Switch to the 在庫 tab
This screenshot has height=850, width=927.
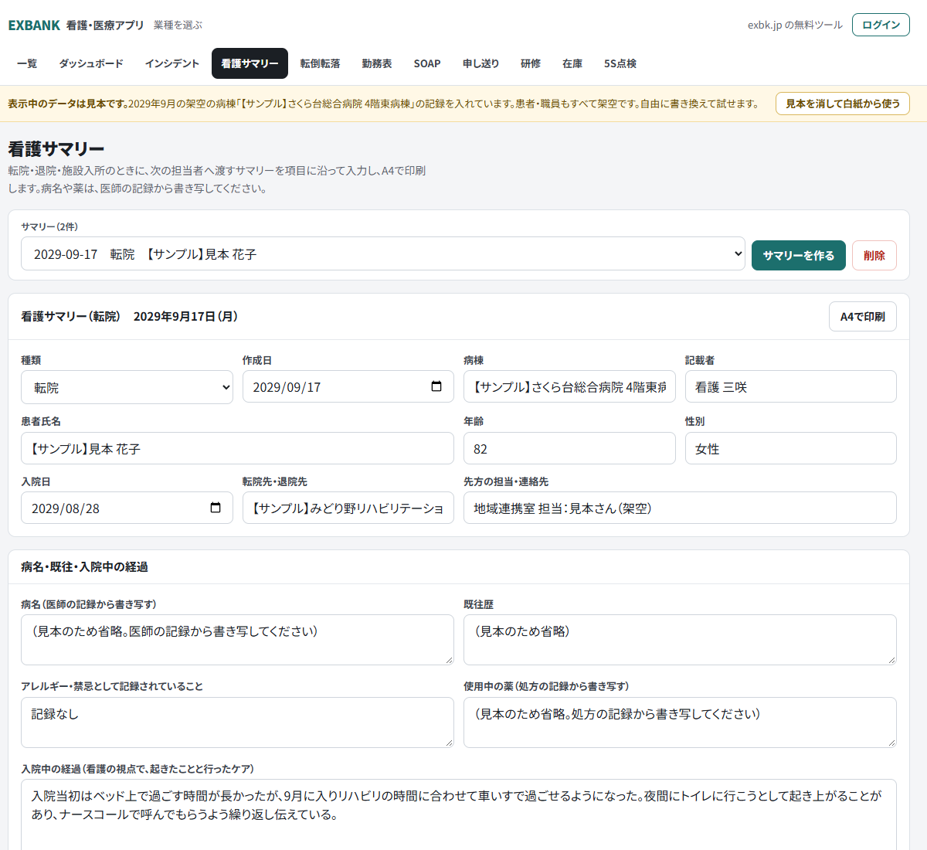[572, 63]
